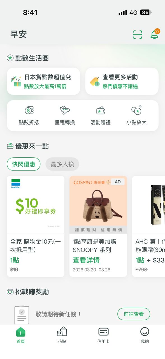Open COSMED SNOOPY bag ad image
The height and width of the screenshot is (359, 165).
98,205
